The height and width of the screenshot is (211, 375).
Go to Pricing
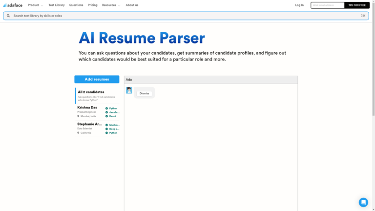[x=93, y=5]
